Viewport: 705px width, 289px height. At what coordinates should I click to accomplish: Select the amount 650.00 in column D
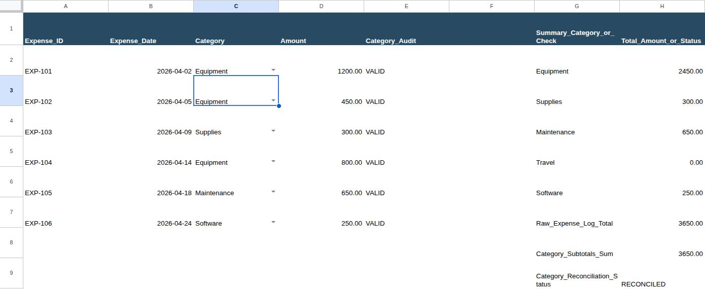click(321, 182)
